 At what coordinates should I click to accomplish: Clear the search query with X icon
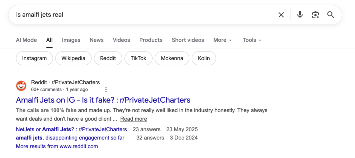click(281, 15)
